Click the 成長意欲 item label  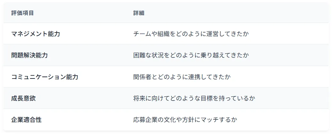tap(24, 98)
